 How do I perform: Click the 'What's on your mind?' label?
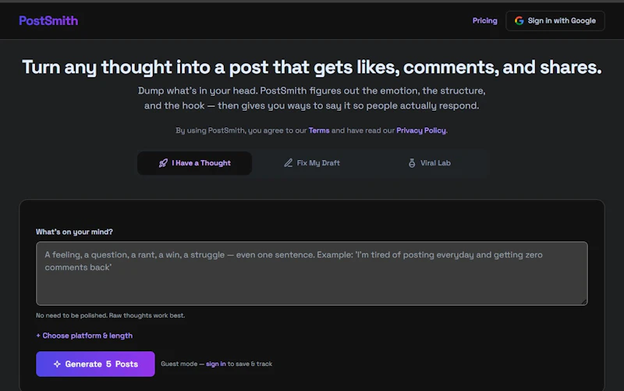click(74, 232)
